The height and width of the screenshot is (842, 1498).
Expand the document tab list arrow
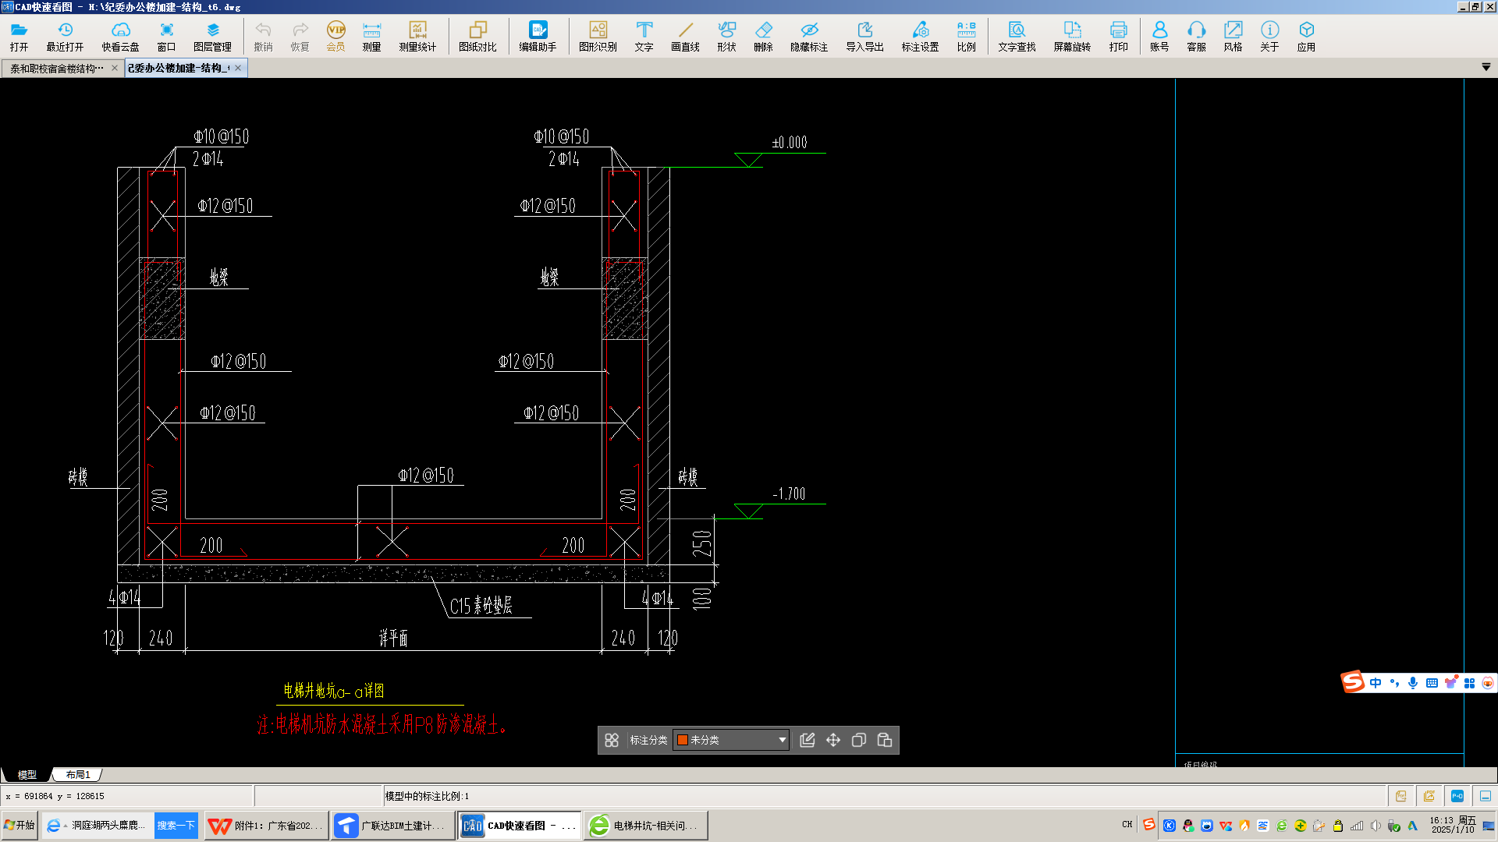click(1486, 68)
